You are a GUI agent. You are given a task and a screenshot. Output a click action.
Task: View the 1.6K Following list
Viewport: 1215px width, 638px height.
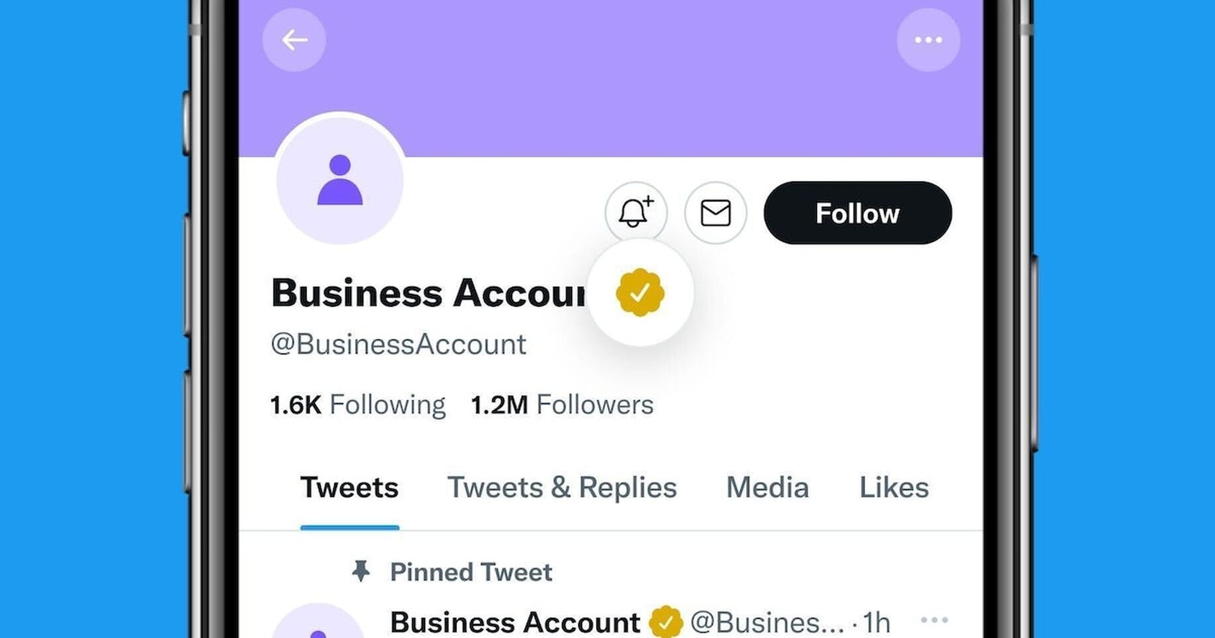[358, 405]
